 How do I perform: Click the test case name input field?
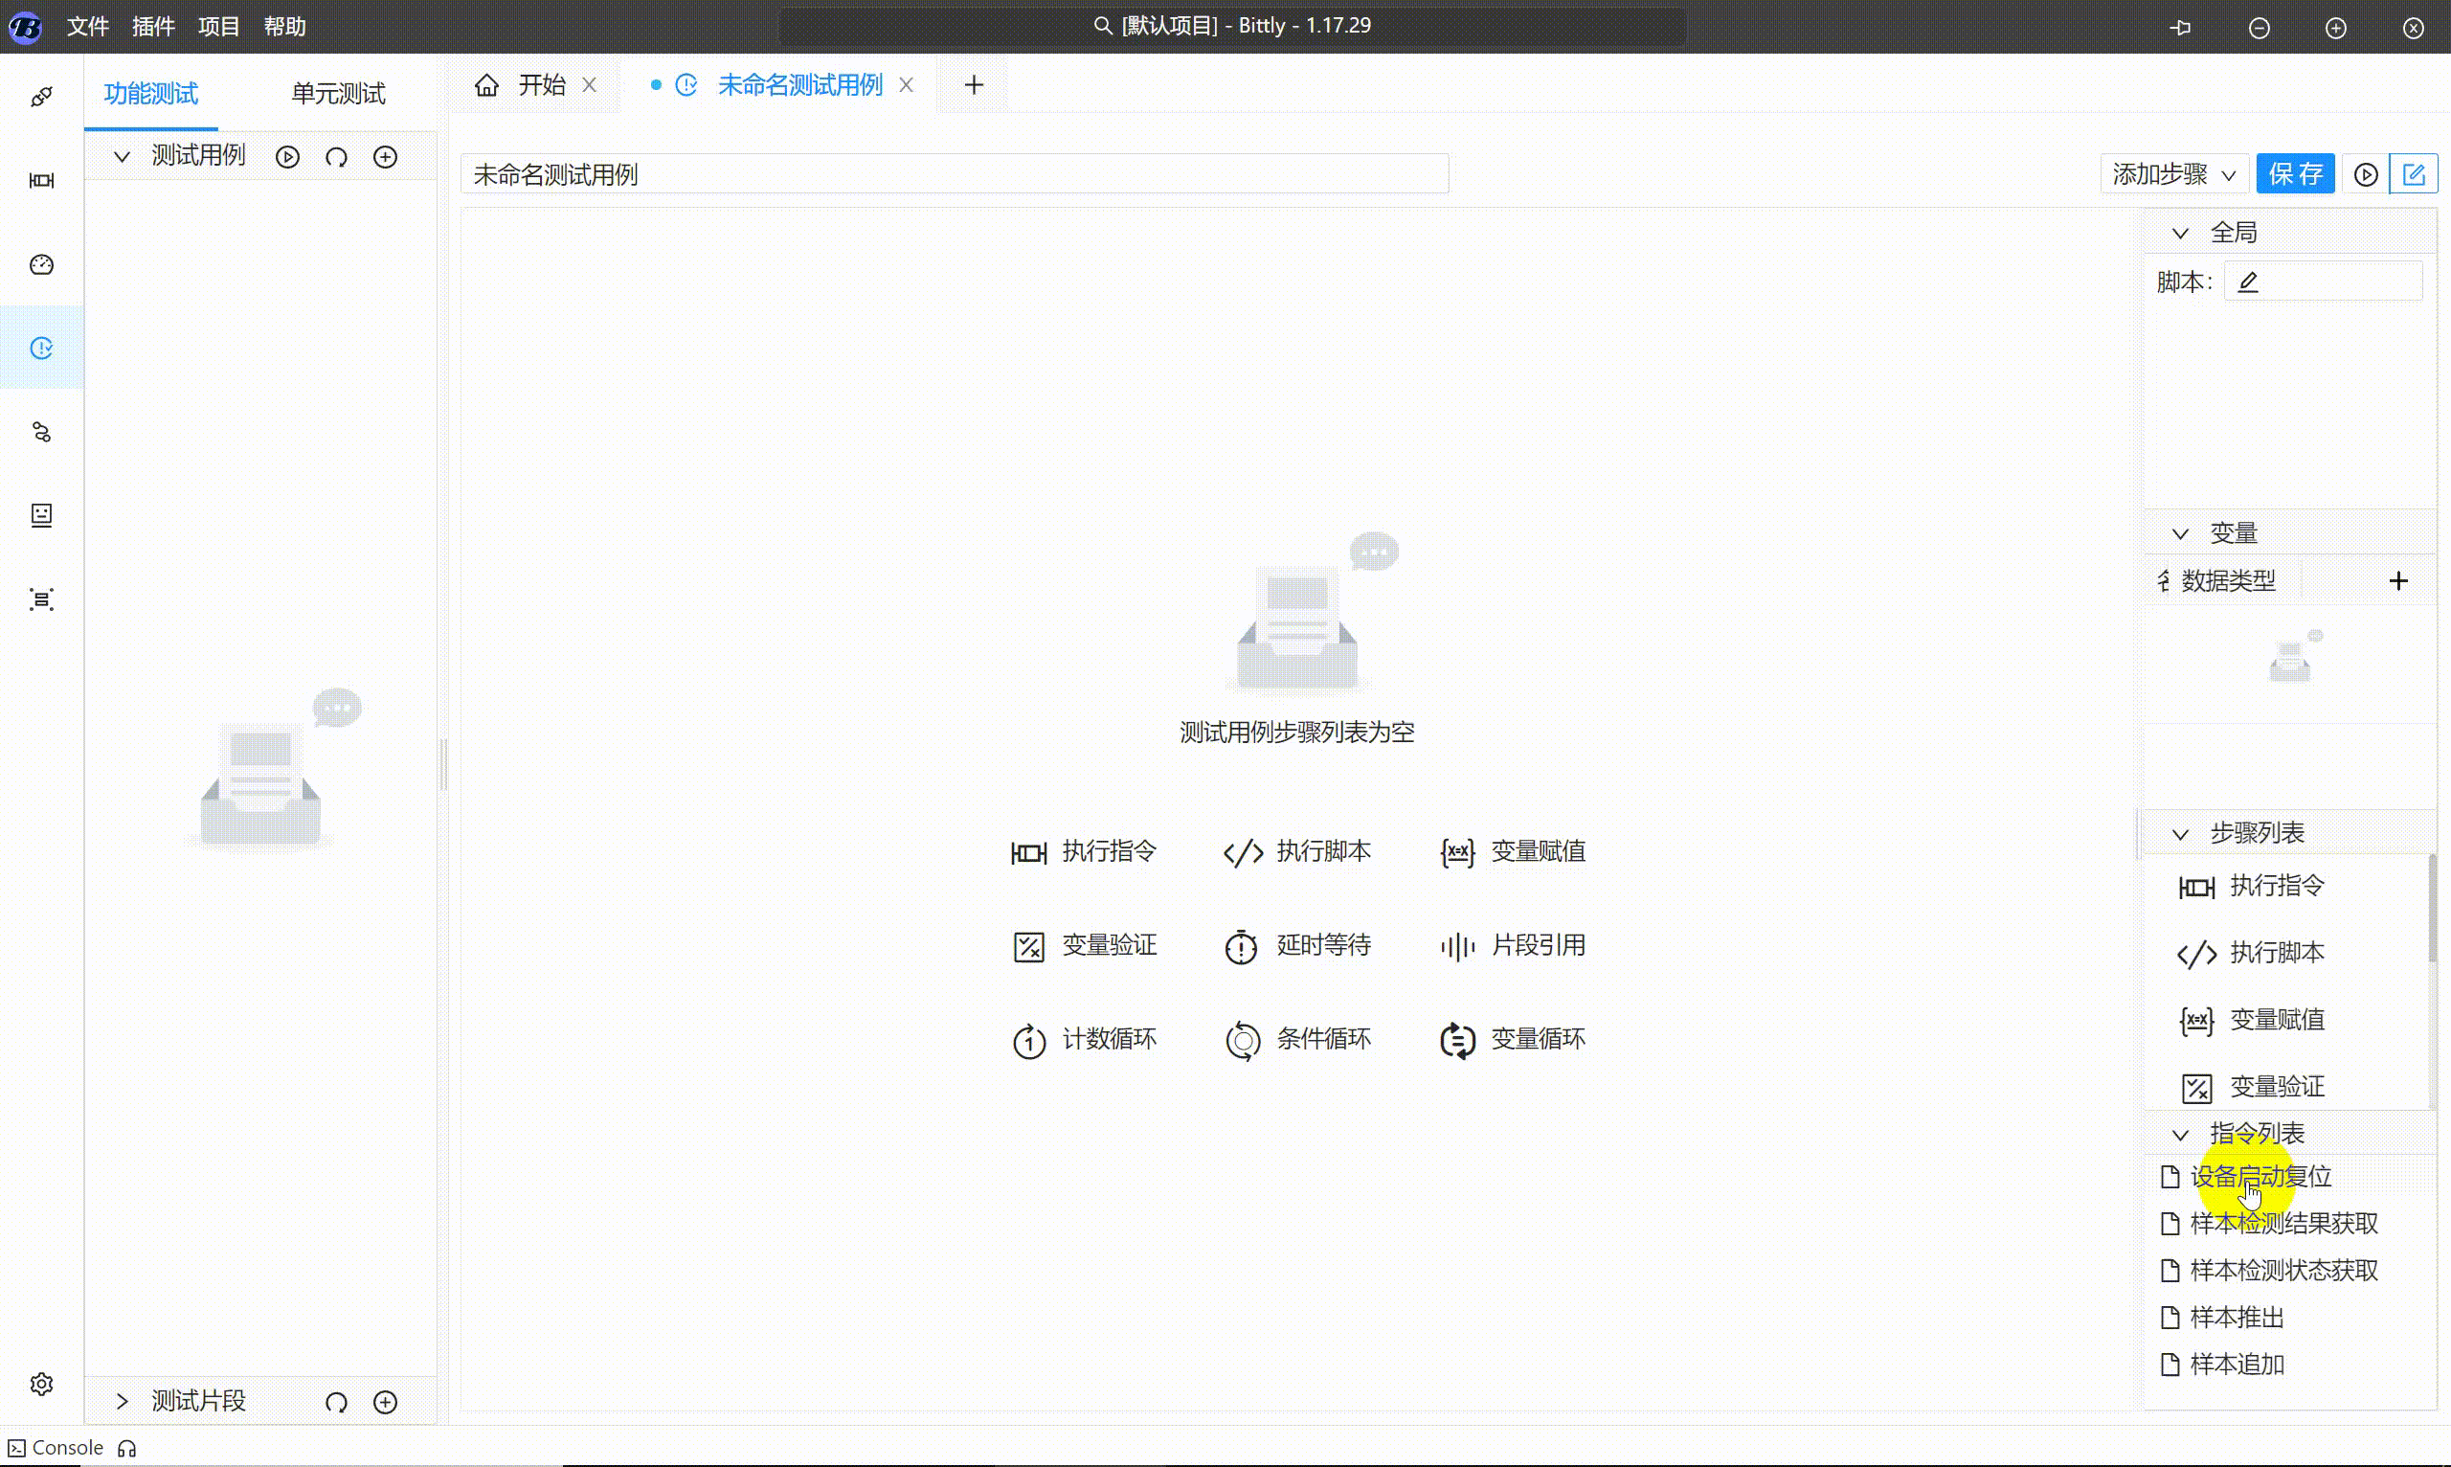pyautogui.click(x=954, y=173)
